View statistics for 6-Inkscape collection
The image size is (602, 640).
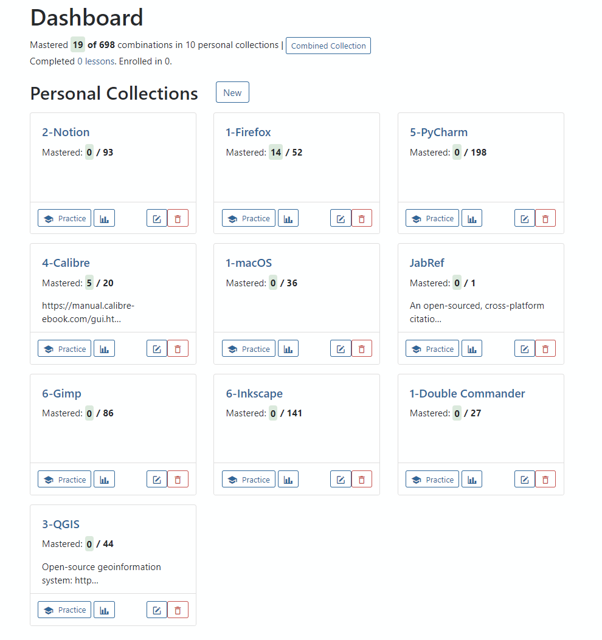(x=288, y=479)
